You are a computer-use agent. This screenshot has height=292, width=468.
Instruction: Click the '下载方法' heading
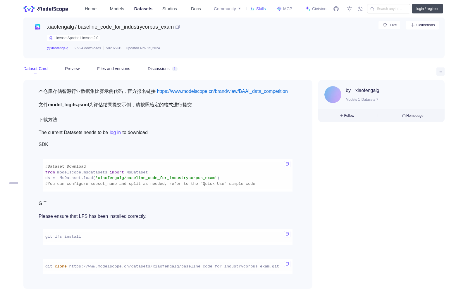(x=48, y=120)
